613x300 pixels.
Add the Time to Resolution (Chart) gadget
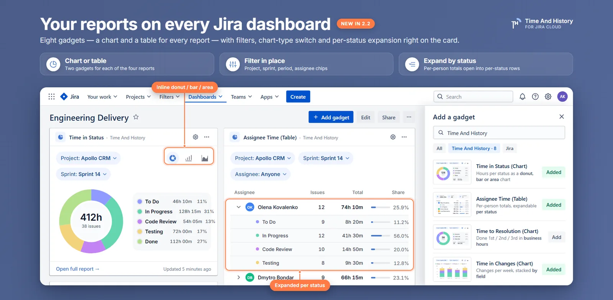coord(556,237)
